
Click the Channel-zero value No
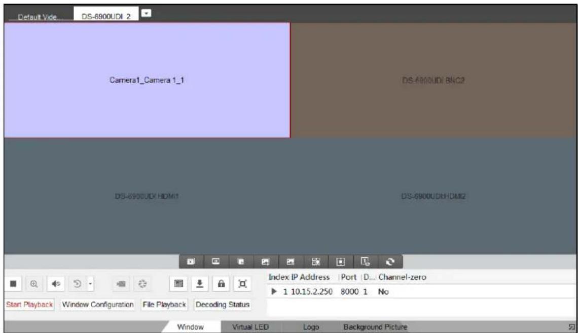(383, 292)
